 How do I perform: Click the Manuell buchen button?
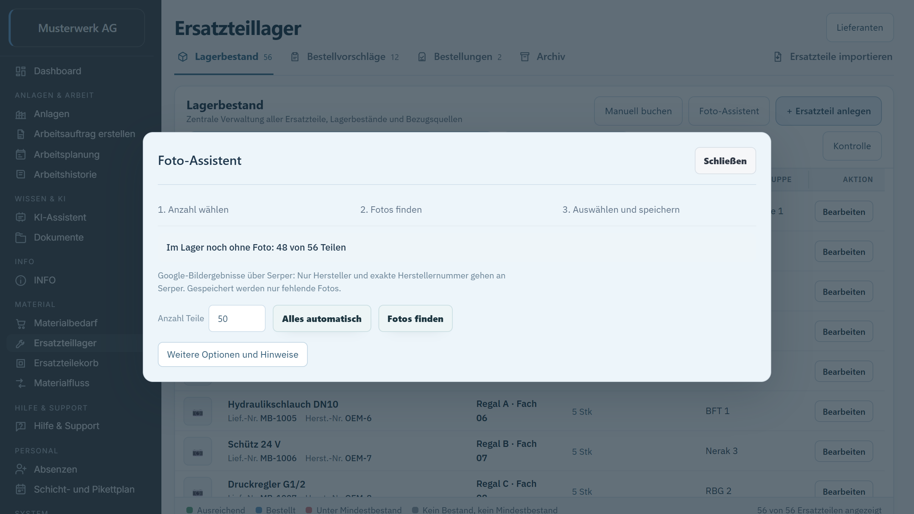click(x=638, y=111)
